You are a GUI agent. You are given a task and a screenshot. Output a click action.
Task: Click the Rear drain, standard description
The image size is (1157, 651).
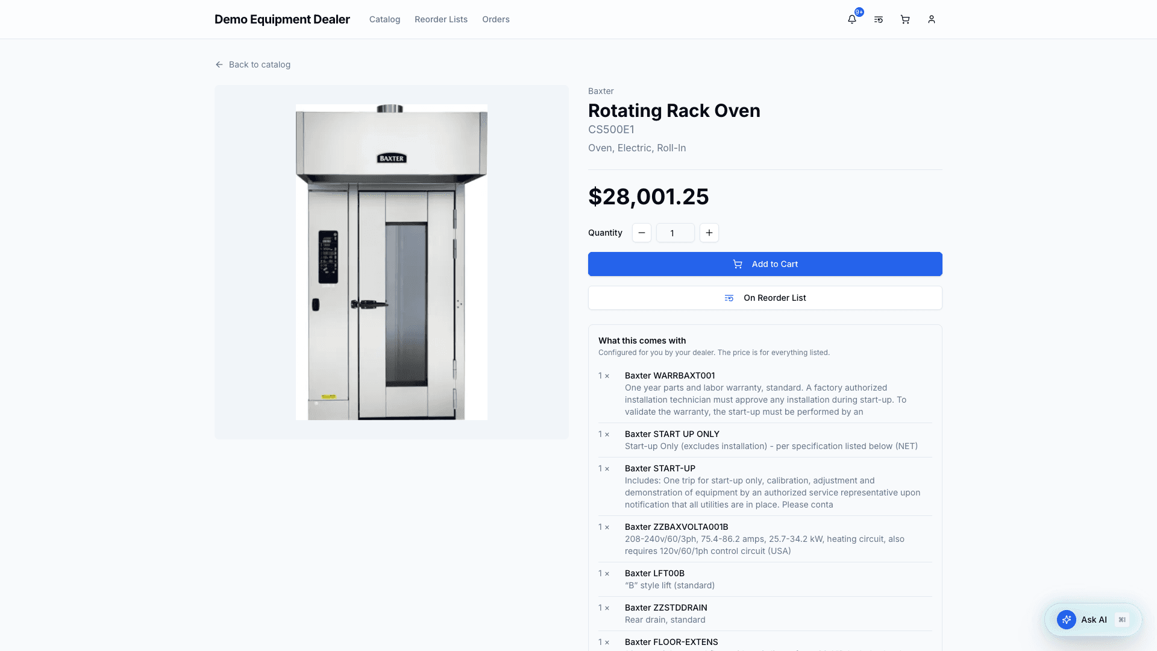(665, 620)
